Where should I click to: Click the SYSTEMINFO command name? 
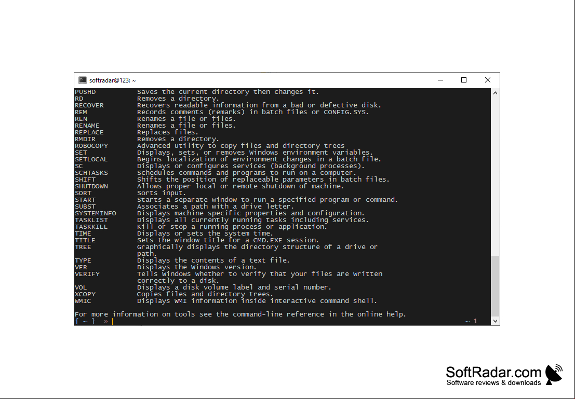(x=96, y=213)
